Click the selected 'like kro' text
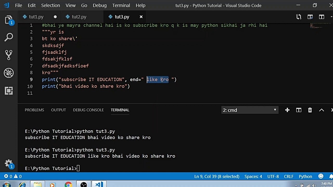The image size is (333, 187). click(158, 79)
